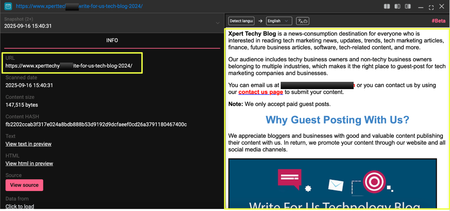Switch to equal split panel layout
Image resolution: width=450 pixels, height=211 pixels.
pos(387,6)
